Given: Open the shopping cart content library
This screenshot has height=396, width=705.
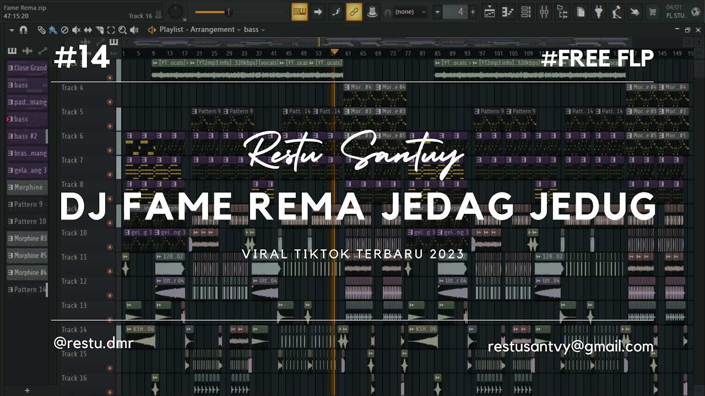Looking at the screenshot, I should coord(653,12).
